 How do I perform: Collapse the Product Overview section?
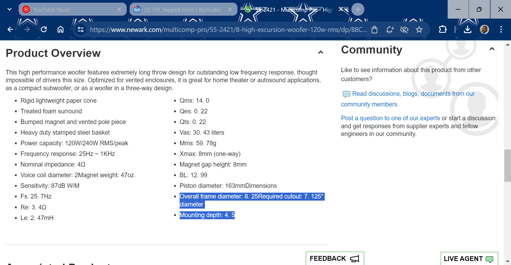pyautogui.click(x=321, y=52)
